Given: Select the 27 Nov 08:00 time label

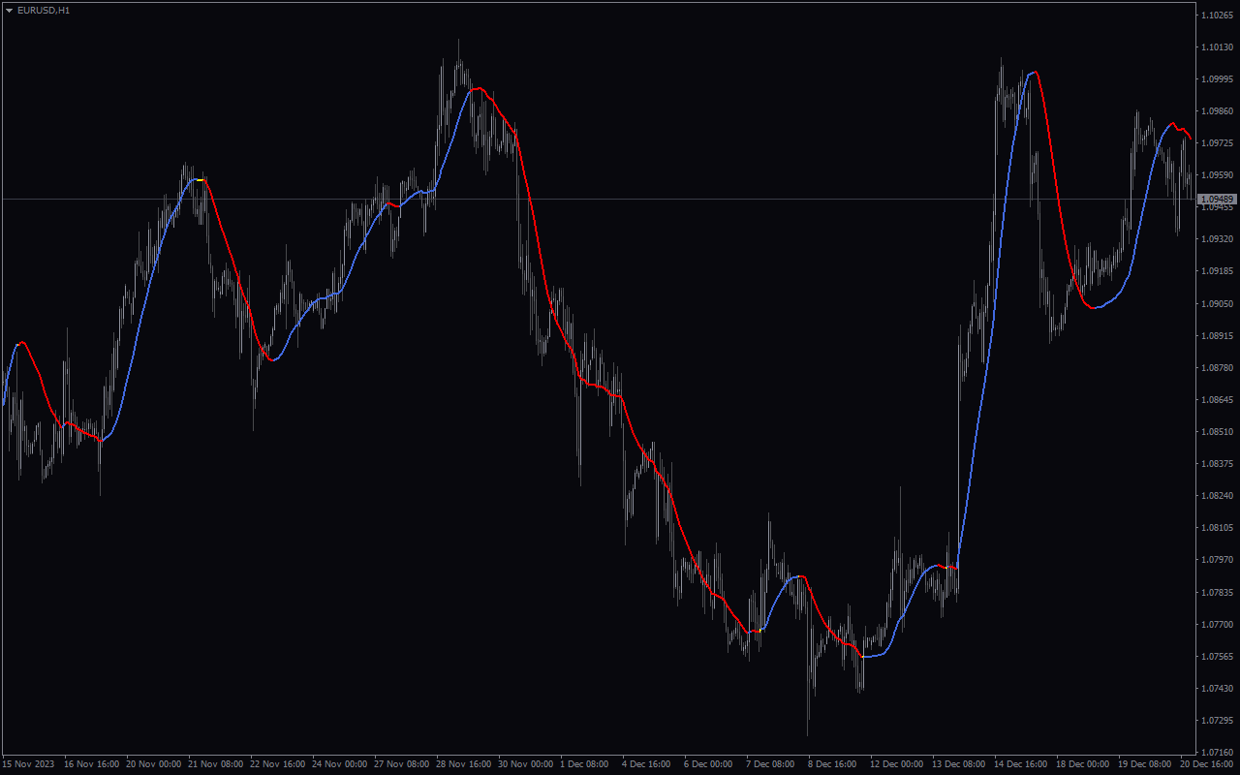Looking at the screenshot, I should click(401, 764).
